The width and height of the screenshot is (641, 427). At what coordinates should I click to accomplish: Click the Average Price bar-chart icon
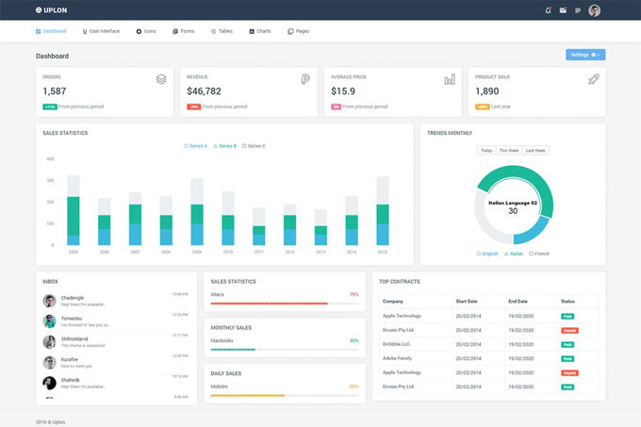click(450, 79)
